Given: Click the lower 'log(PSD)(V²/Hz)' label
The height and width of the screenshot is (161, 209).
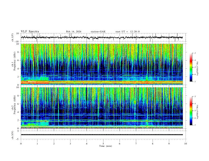Looking at the screenshot, I should (197, 112).
